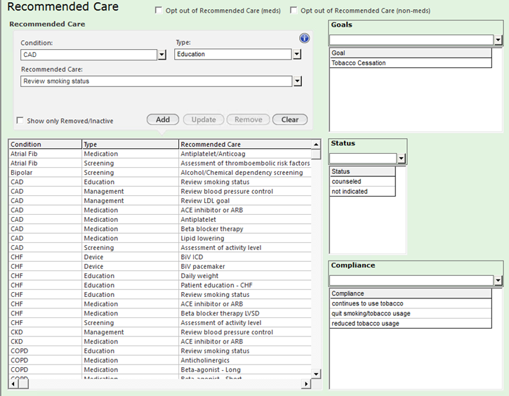Screen dimensions: 509x396
Task: Select Alcohol/Chemical dependency screening row
Action: click(x=160, y=173)
